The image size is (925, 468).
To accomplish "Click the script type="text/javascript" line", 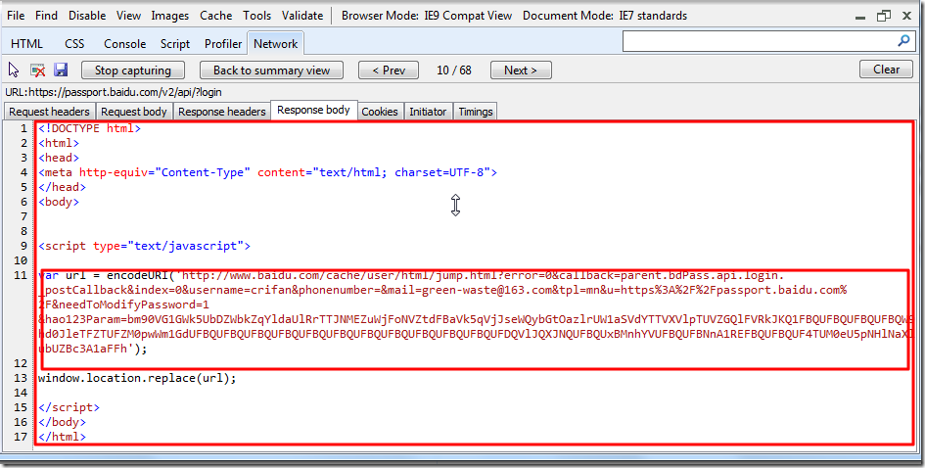I will click(x=145, y=246).
